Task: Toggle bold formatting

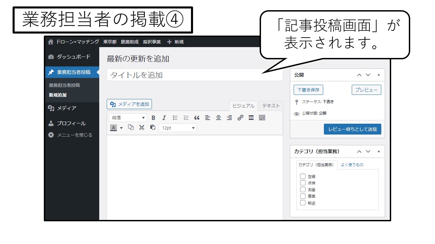Action: (153, 118)
